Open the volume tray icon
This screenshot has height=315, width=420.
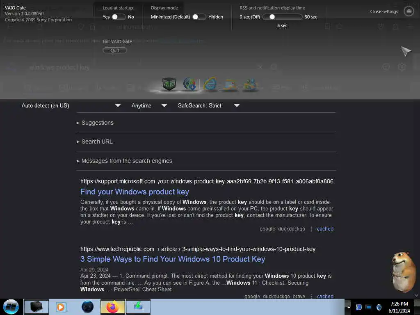click(379, 307)
